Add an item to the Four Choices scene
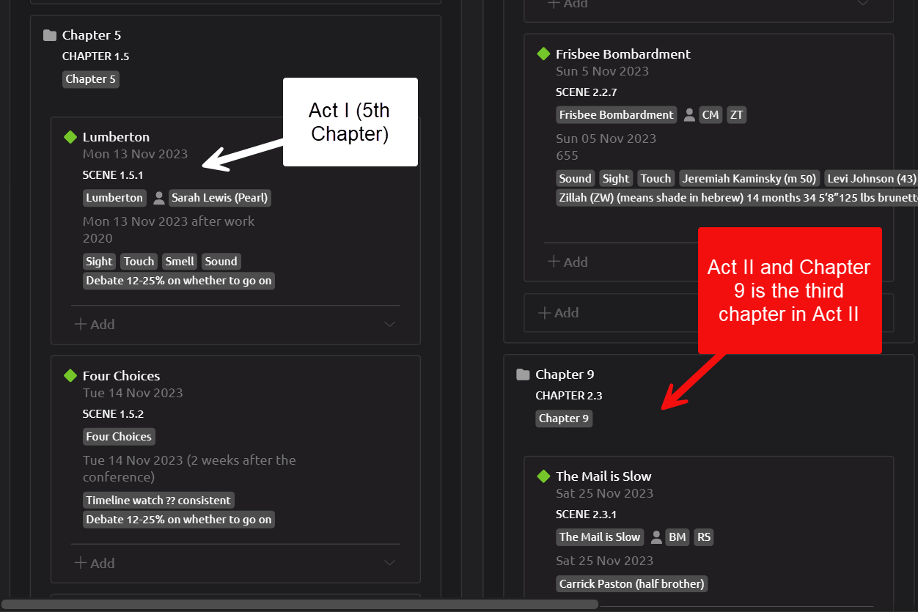 95,563
